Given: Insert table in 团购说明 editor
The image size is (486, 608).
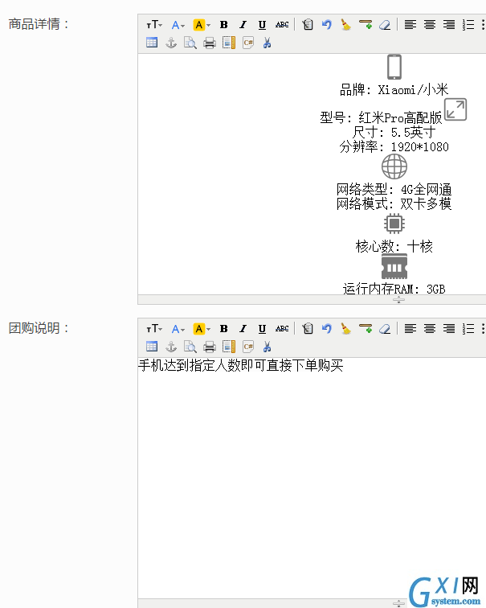Looking at the screenshot, I should coord(152,347).
